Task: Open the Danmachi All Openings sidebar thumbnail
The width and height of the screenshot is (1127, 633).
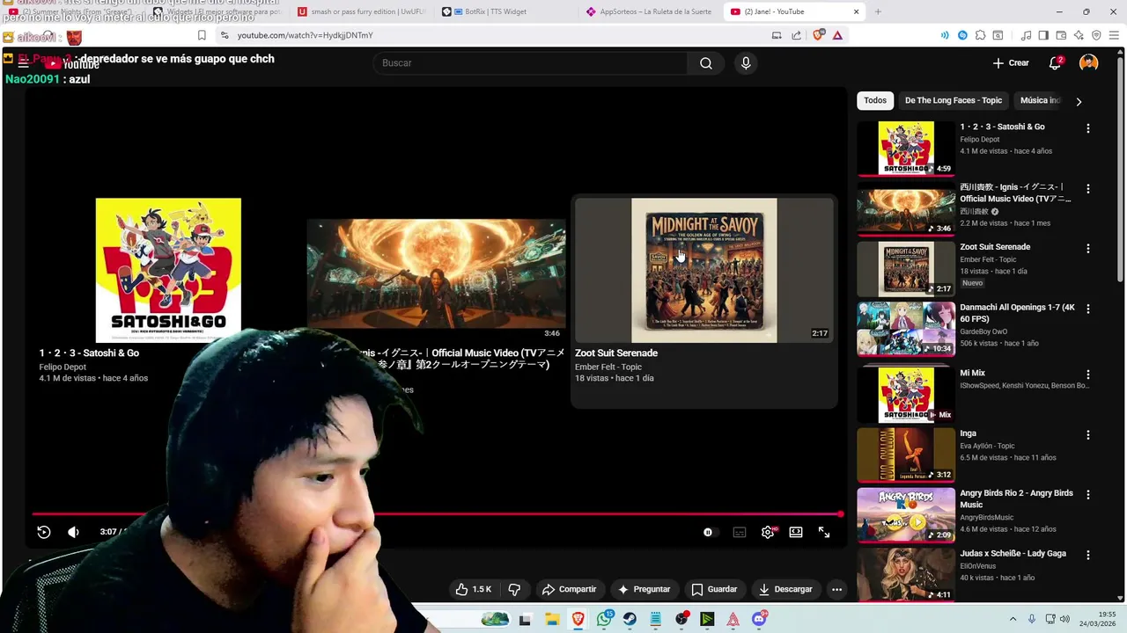Action: coord(906,329)
